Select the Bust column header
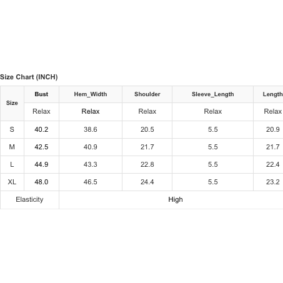Viewport: 283px width, 283px height. click(x=41, y=94)
